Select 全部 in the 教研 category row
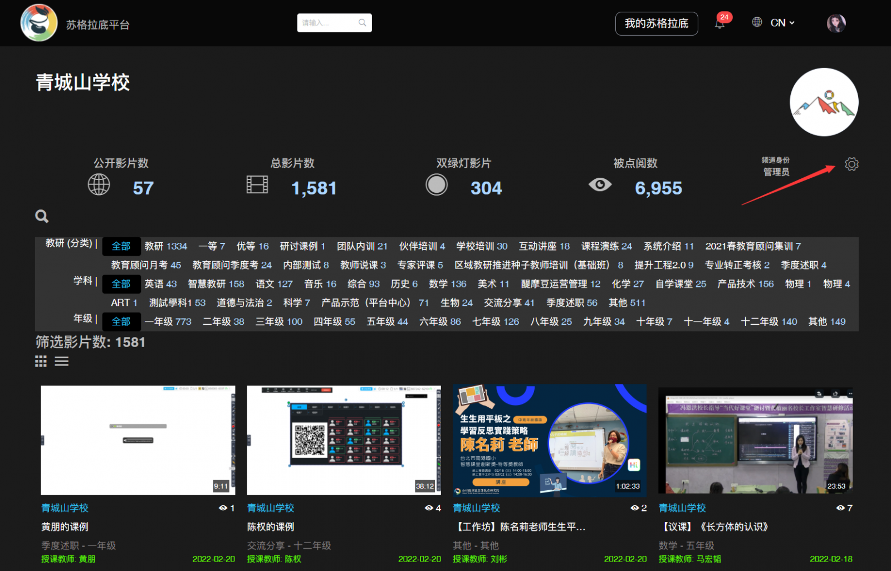Screen dimensions: 891x571 click(121, 246)
